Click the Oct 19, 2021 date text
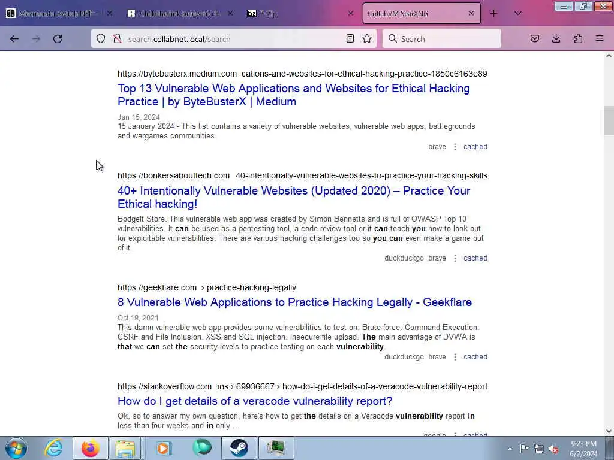 138,318
